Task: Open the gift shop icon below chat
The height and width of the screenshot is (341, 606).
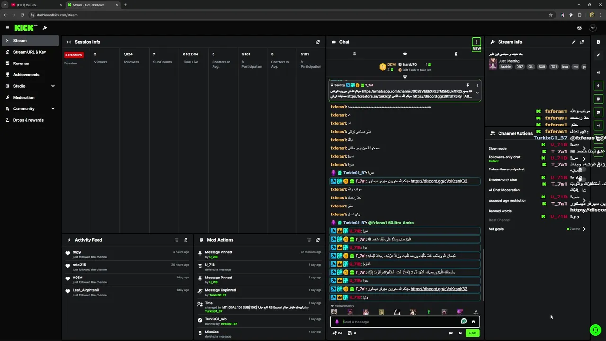Action: pyautogui.click(x=350, y=333)
